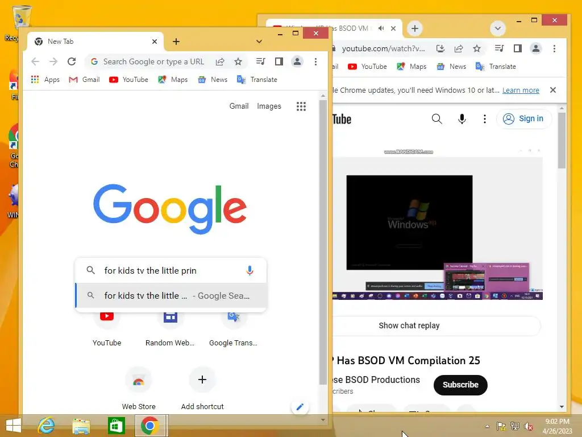Select the 'for kids tv the little' suggestion
Image resolution: width=582 pixels, height=437 pixels.
click(171, 296)
